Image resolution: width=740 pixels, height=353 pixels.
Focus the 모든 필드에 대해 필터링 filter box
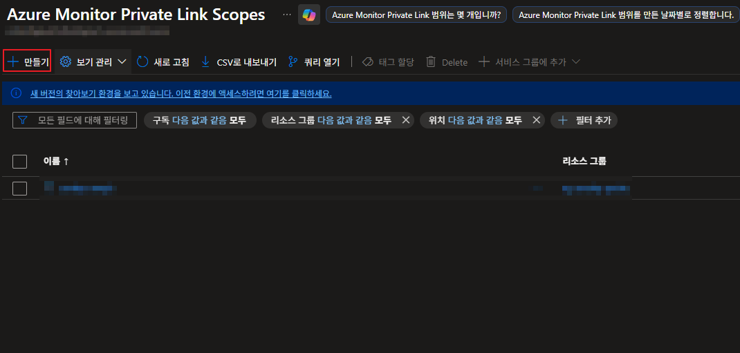coord(75,120)
